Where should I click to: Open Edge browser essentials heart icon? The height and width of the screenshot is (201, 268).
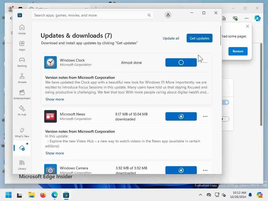pyautogui.click(x=235, y=18)
